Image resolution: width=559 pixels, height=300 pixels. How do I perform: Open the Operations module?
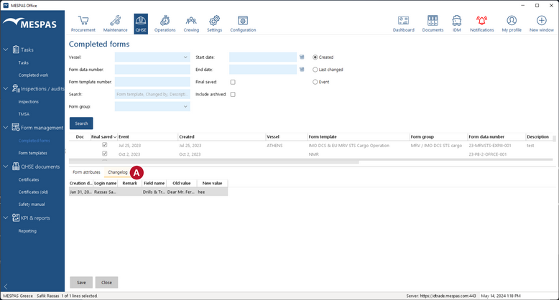point(165,24)
